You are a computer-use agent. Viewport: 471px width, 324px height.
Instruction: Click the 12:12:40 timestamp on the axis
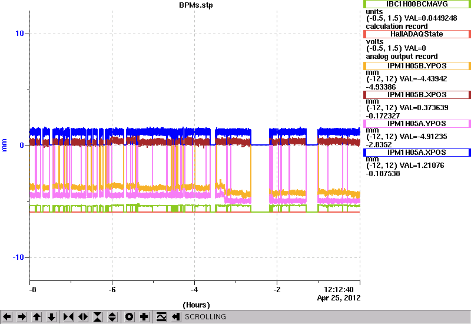[x=339, y=290]
